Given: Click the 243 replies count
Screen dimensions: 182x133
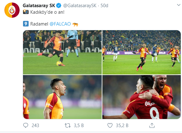Looking at the screenshot, I should point(35,126).
